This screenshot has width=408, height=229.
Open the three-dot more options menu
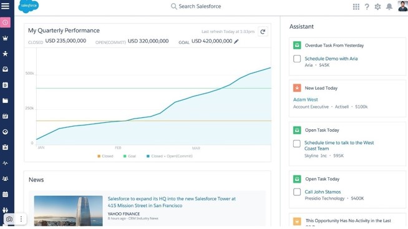[x=21, y=219]
